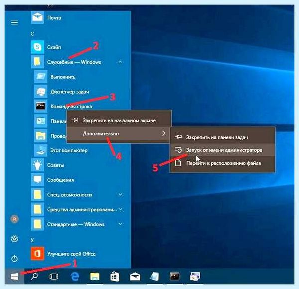Expand the Start menu hamburger button
The width and height of the screenshot is (299, 289).
coord(14,23)
